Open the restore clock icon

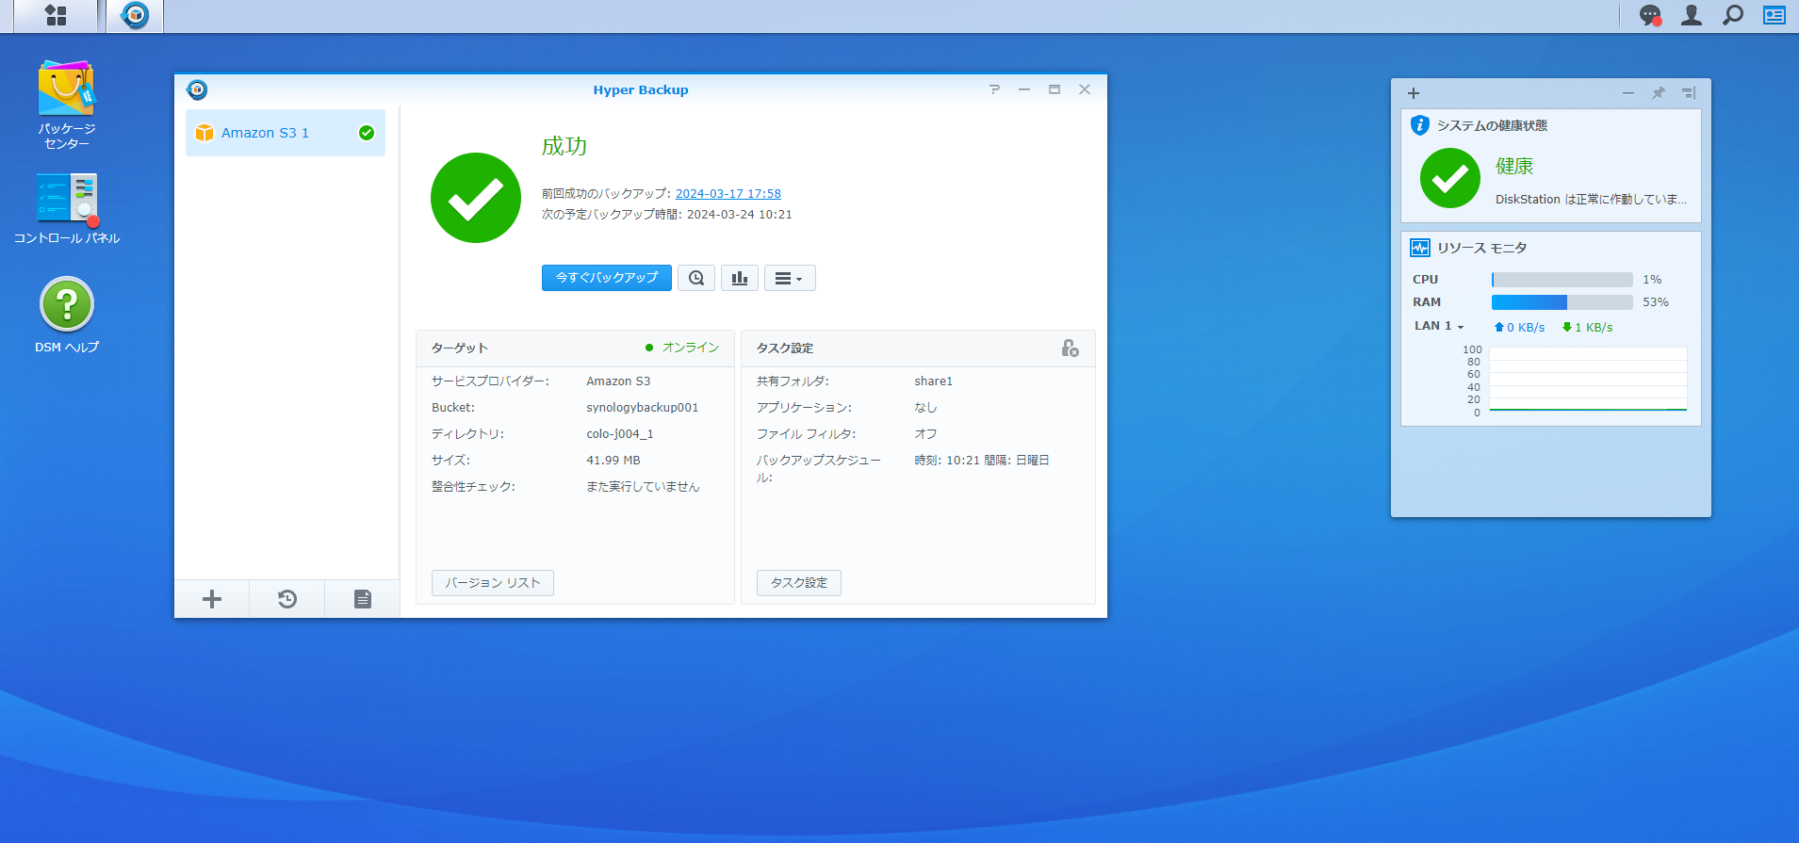pyautogui.click(x=287, y=599)
